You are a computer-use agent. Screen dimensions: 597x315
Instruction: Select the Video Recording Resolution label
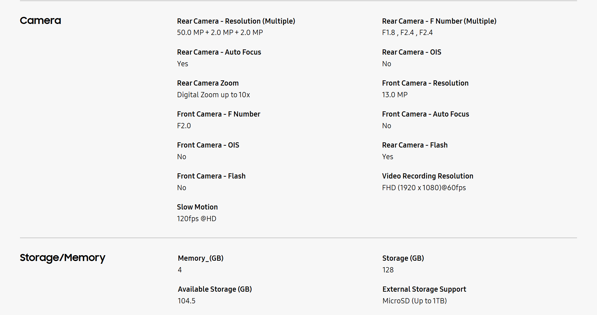pos(427,176)
